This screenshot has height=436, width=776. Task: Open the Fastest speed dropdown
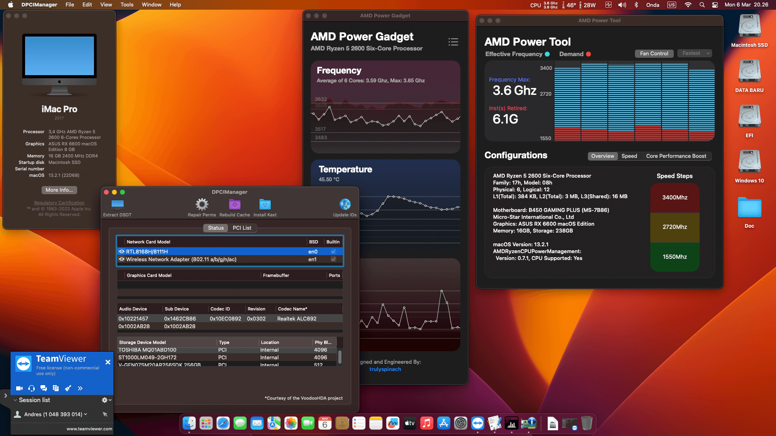[x=694, y=53]
